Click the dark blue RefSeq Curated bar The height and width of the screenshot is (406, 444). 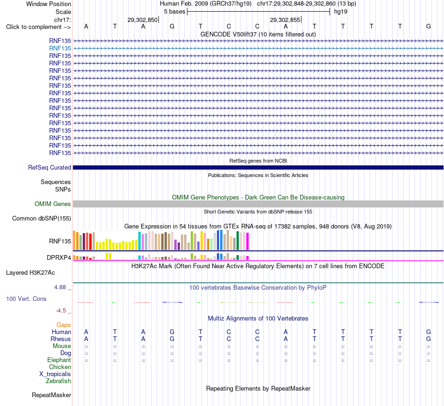(x=258, y=168)
